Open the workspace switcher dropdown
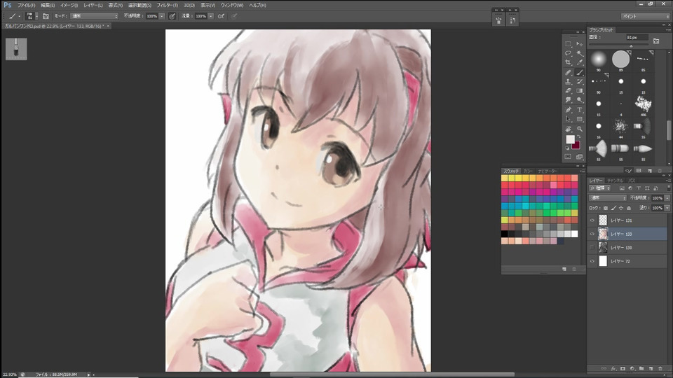This screenshot has height=378, width=673. (x=646, y=16)
